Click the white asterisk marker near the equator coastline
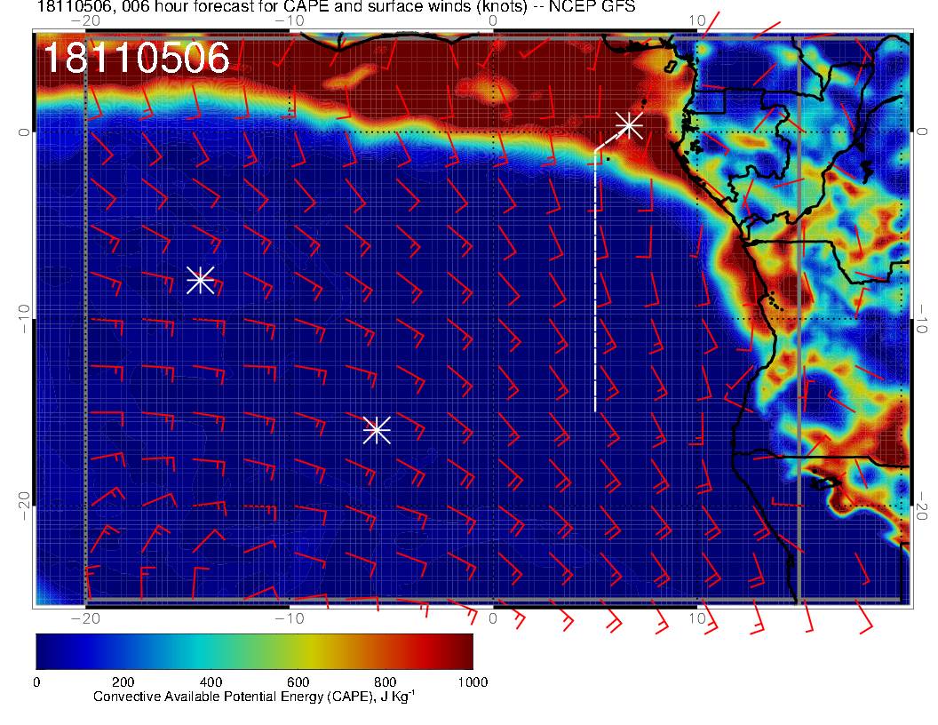The image size is (938, 725). 629,124
